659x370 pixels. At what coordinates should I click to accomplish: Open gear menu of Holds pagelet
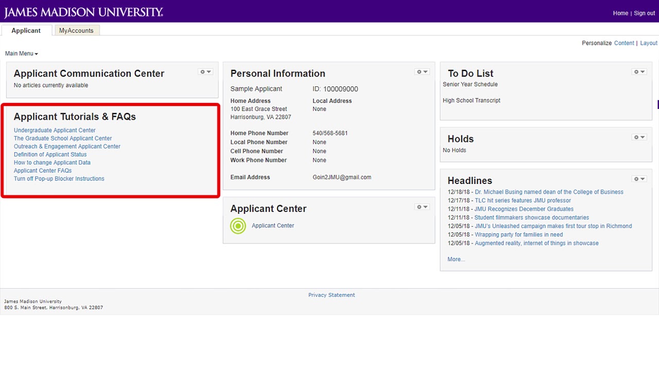coord(639,137)
